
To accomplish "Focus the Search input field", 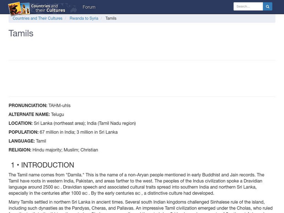I will pyautogui.click(x=248, y=6).
